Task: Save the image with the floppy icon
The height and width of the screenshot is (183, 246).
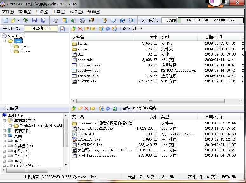Action: pyautogui.click(x=34, y=20)
